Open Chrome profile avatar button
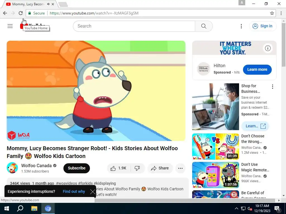The image size is (286, 214). pyautogui.click(x=242, y=3)
